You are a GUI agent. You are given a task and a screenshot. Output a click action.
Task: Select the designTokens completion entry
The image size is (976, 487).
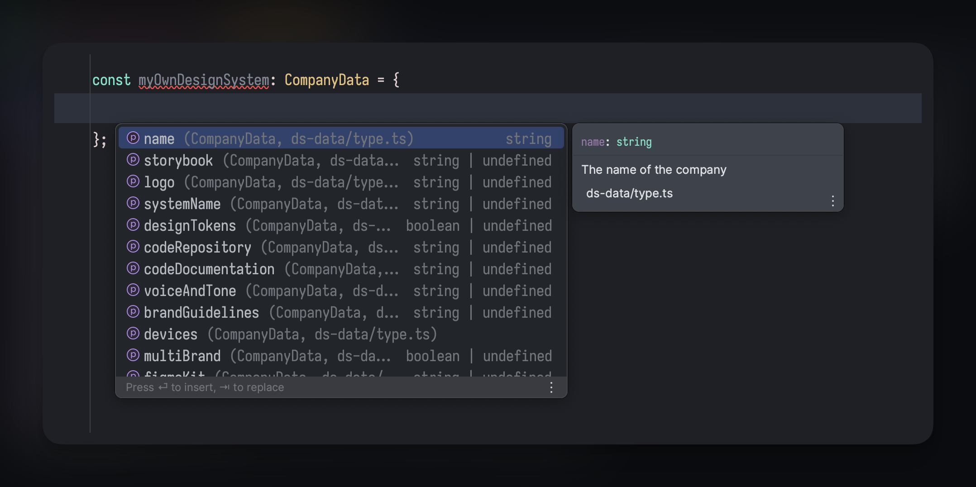(341, 225)
